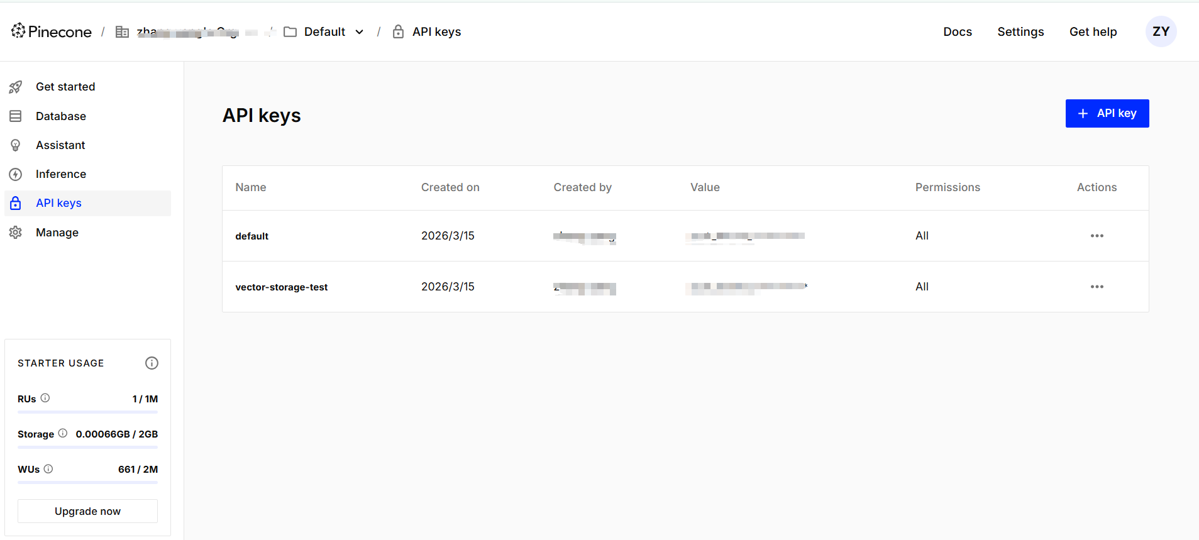Click the STARTER USAGE label
The height and width of the screenshot is (540, 1199).
point(61,363)
